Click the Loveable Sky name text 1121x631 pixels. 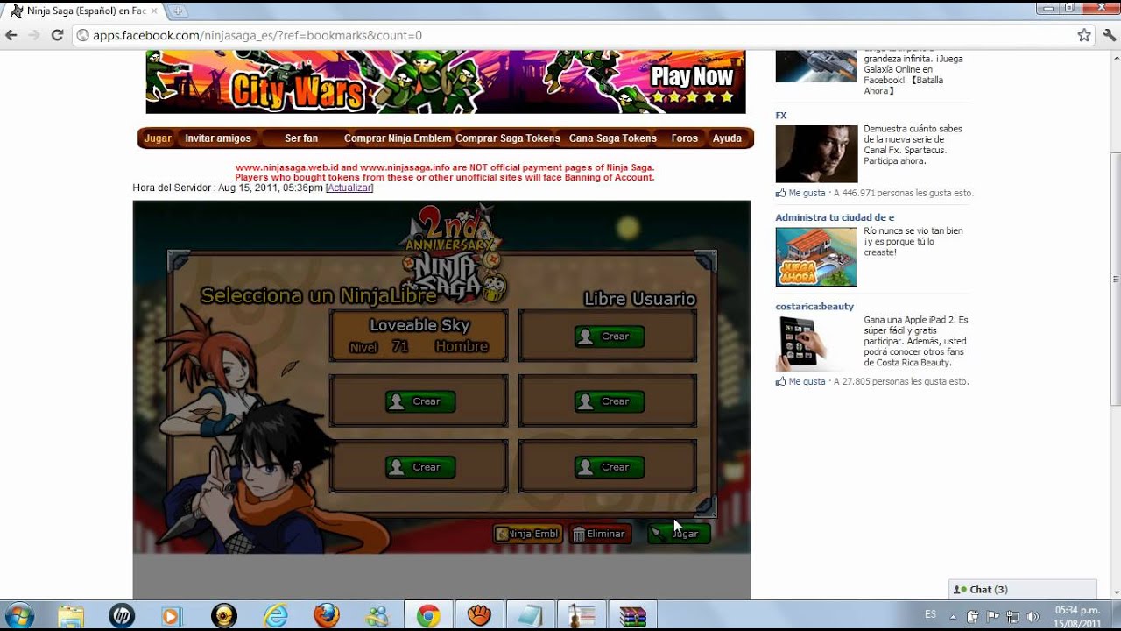[419, 325]
